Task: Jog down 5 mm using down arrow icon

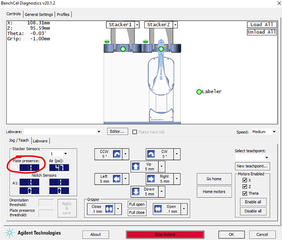Action: click(136, 192)
